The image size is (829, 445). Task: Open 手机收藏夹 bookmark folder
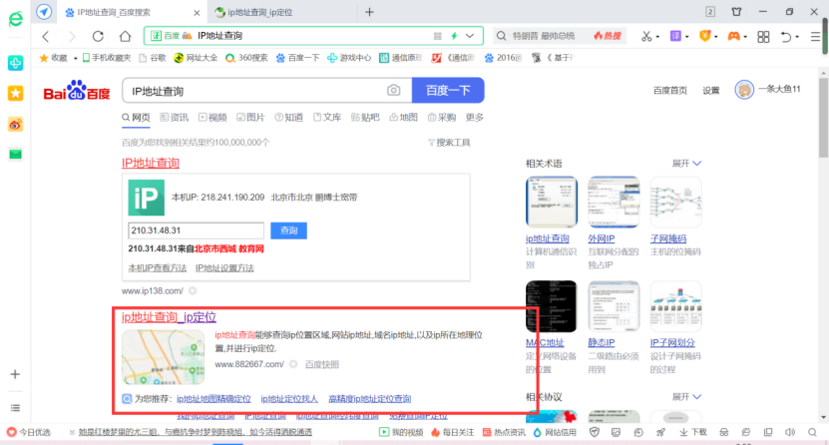point(107,58)
